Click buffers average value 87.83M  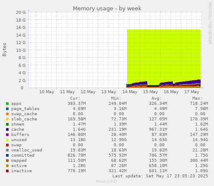tap(159, 135)
